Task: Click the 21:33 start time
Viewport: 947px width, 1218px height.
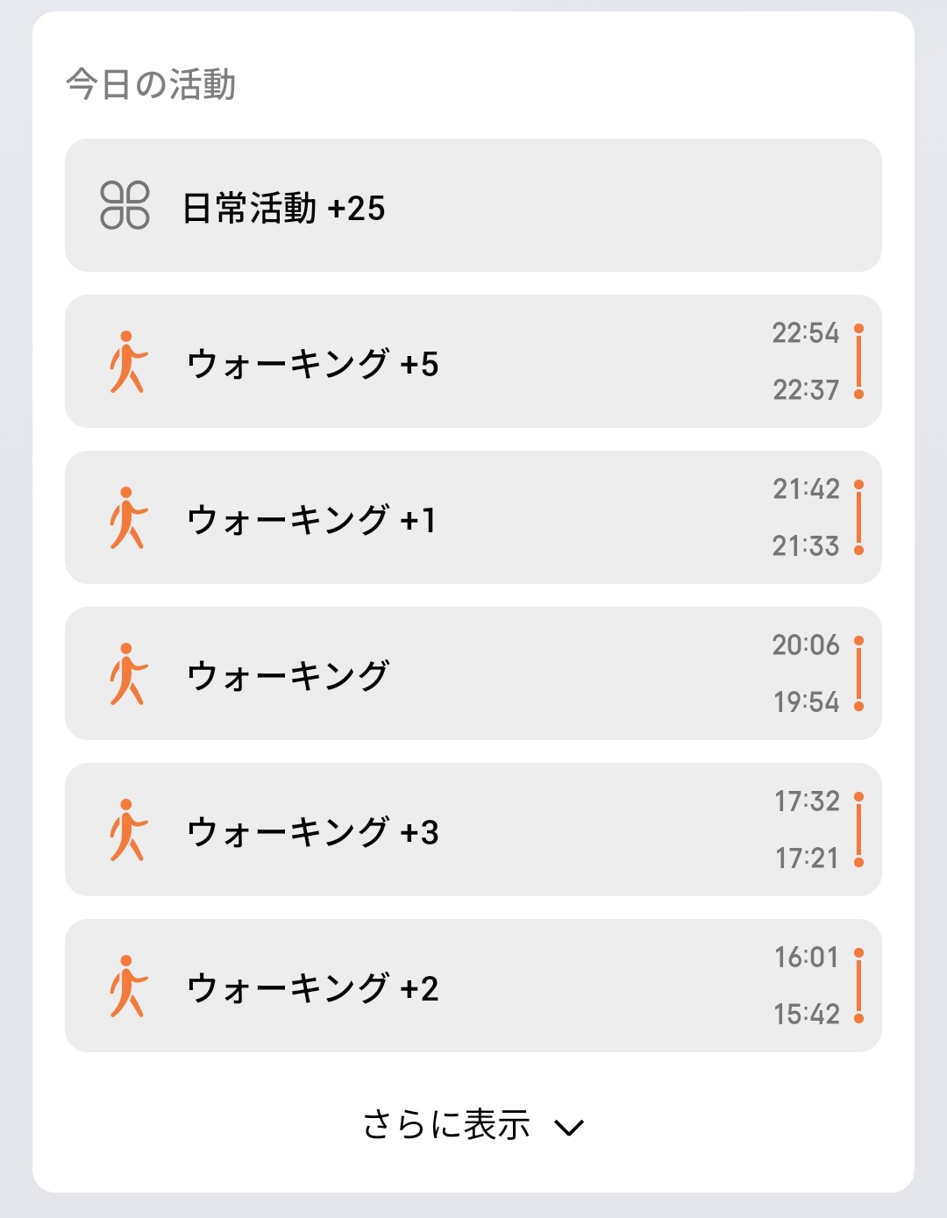Action: coord(806,545)
